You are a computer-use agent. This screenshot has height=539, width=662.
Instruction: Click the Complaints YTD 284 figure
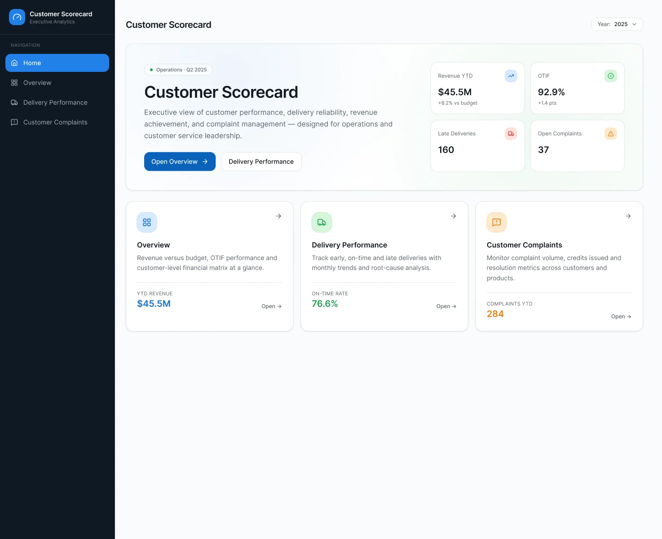click(x=495, y=314)
